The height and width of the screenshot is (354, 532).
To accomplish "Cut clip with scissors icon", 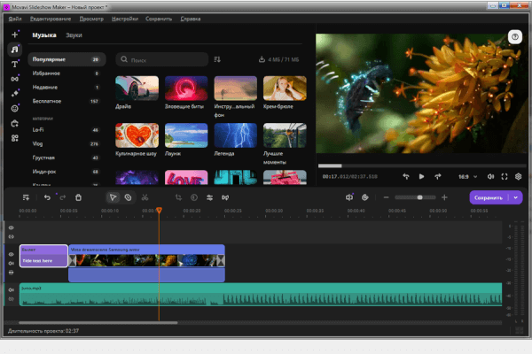I will click(145, 197).
